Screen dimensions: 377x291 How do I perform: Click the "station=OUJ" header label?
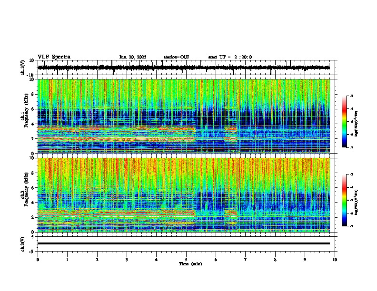[x=176, y=57]
